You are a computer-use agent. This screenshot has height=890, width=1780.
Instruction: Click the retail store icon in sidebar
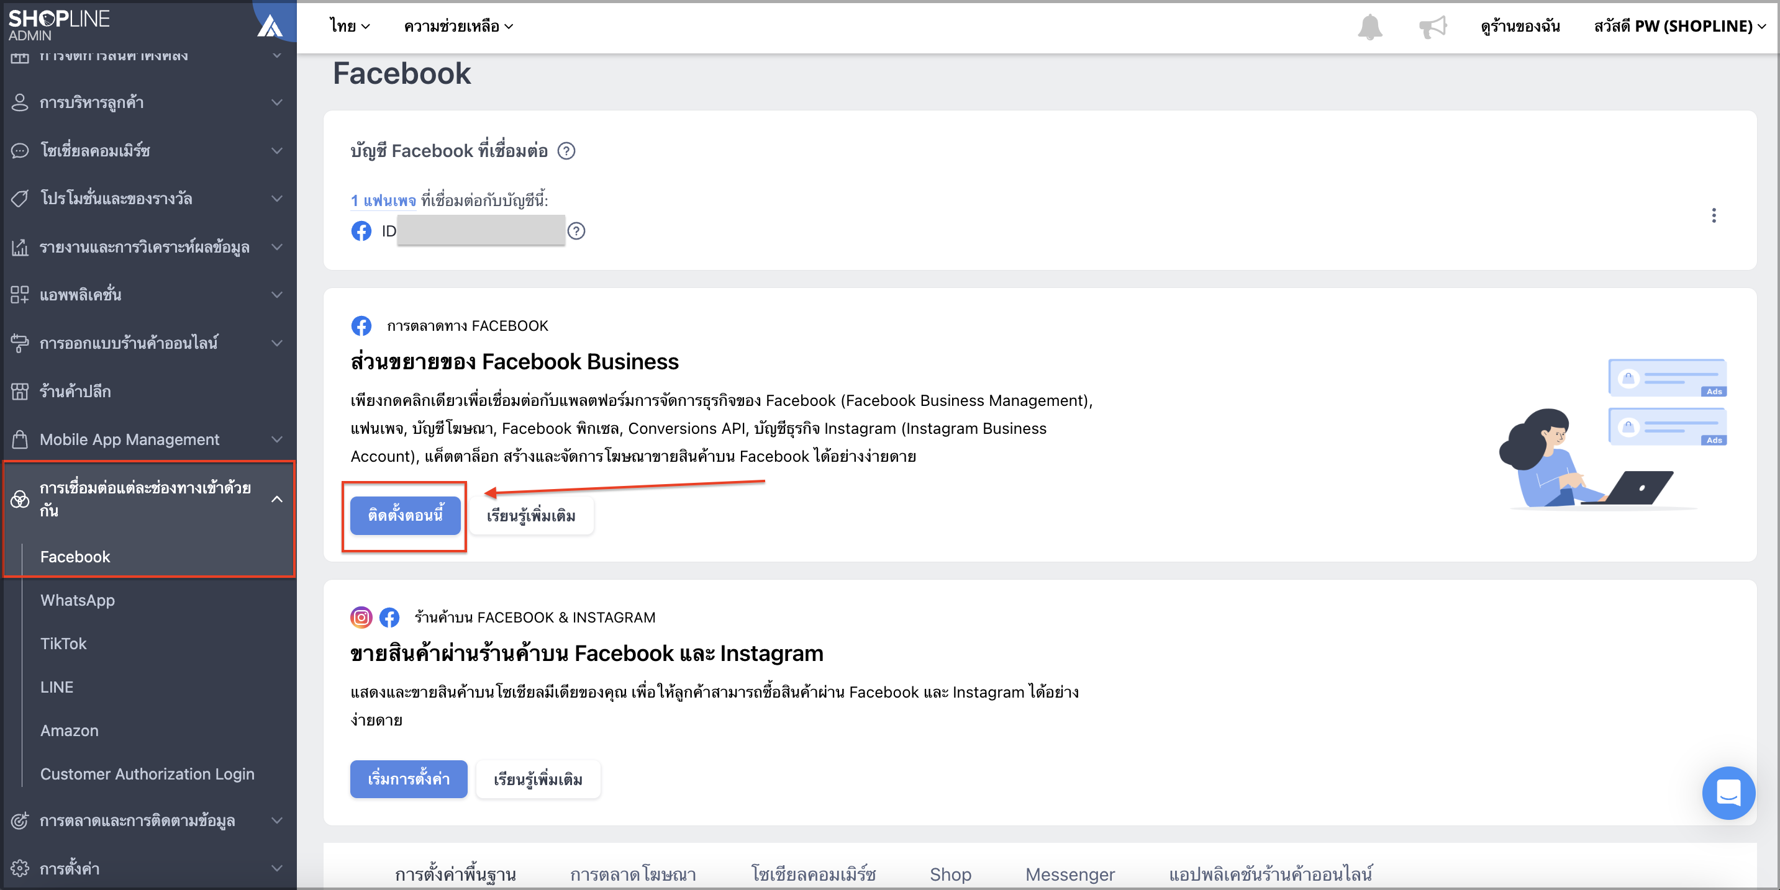coord(20,391)
